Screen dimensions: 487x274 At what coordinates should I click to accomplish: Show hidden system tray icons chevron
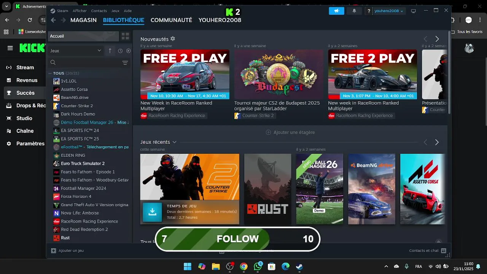(386, 266)
